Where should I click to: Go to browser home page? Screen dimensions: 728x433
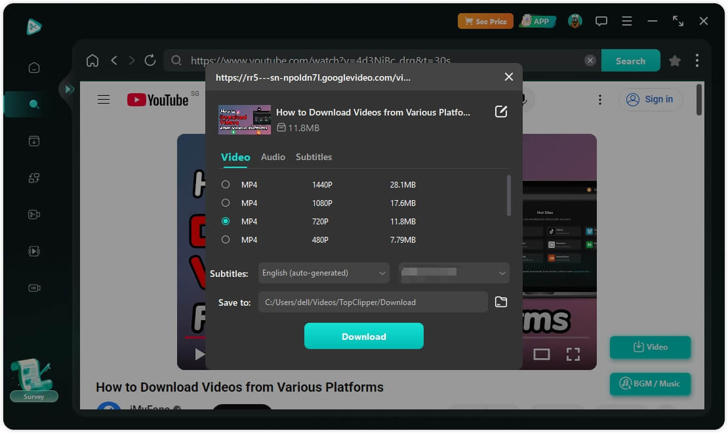pyautogui.click(x=92, y=60)
